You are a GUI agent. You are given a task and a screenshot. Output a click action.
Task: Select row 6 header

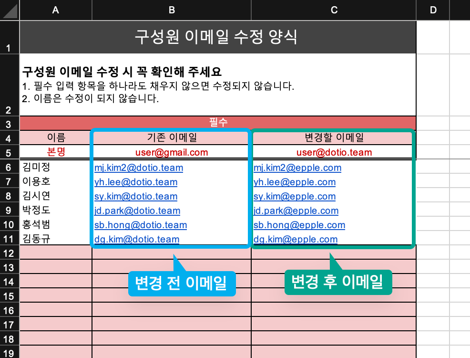[x=10, y=167]
